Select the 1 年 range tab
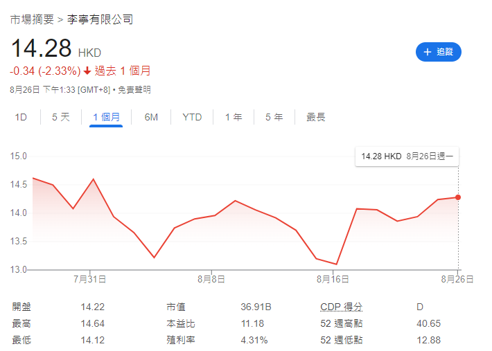 coord(234,118)
